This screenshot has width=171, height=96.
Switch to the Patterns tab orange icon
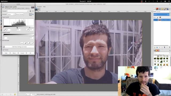[x=157, y=50]
